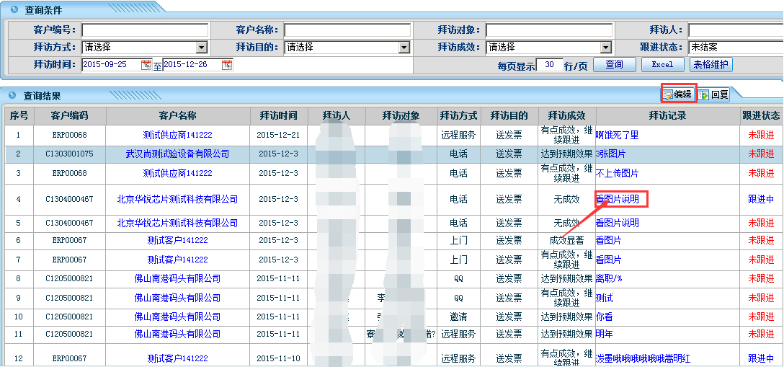Sort by the 拜访时间 column header

tap(279, 115)
